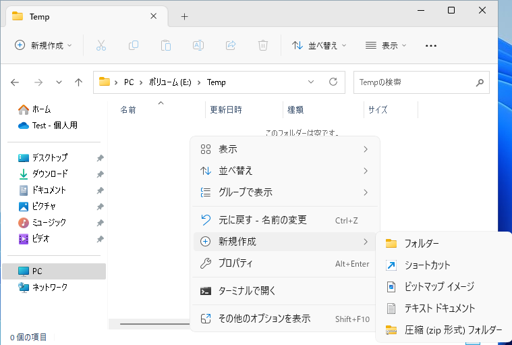The height and width of the screenshot is (345, 512).
Task: Choose ターミナルで開く in context menu
Action: click(285, 291)
